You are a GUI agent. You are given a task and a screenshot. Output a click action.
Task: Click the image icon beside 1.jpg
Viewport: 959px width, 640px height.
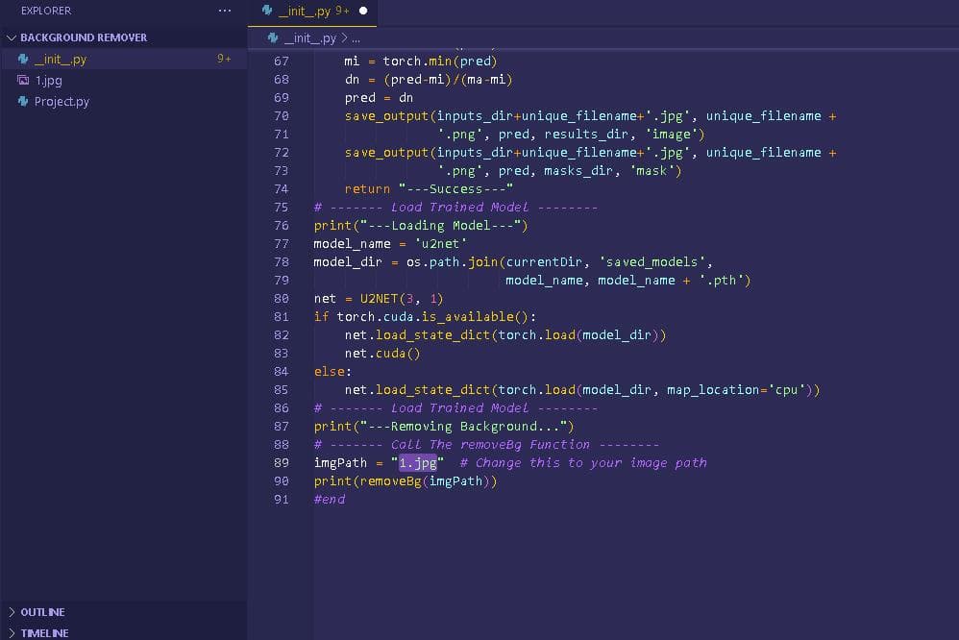23,80
